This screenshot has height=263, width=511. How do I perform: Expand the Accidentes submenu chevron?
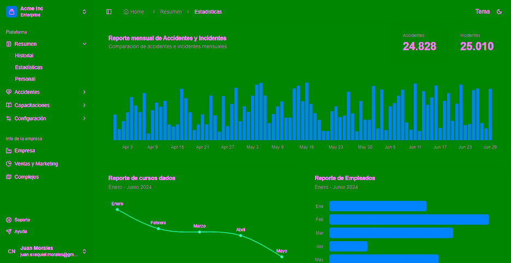point(84,92)
